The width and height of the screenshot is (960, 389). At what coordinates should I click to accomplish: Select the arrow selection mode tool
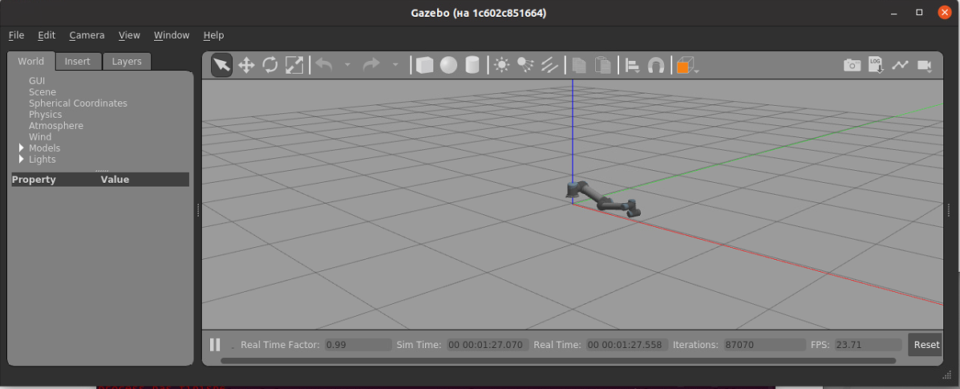click(x=222, y=65)
